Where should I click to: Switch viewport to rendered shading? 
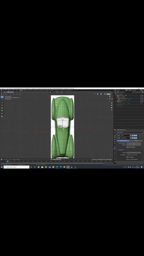click(110, 94)
